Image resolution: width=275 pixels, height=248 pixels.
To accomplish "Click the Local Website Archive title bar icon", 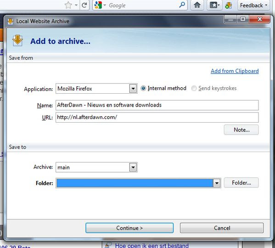I will [11, 22].
